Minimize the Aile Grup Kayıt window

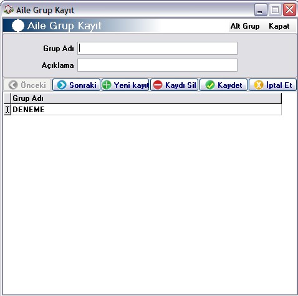click(261, 10)
